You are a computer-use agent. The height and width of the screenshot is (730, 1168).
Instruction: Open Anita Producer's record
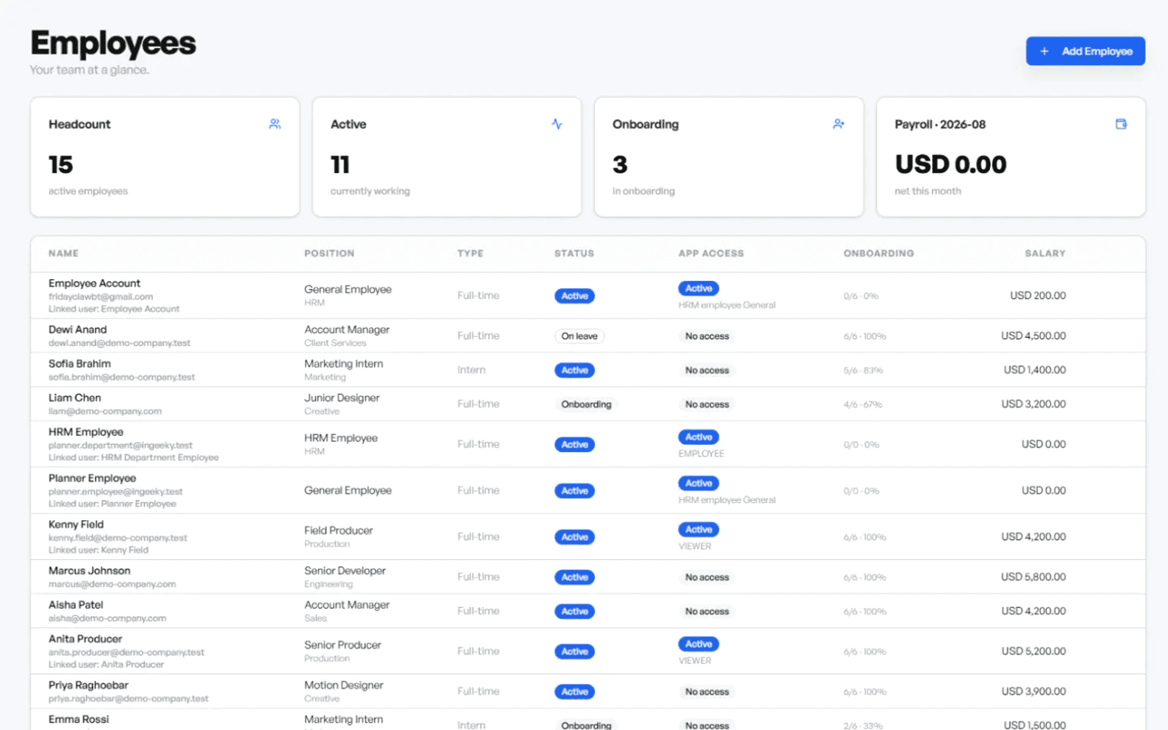(85, 639)
